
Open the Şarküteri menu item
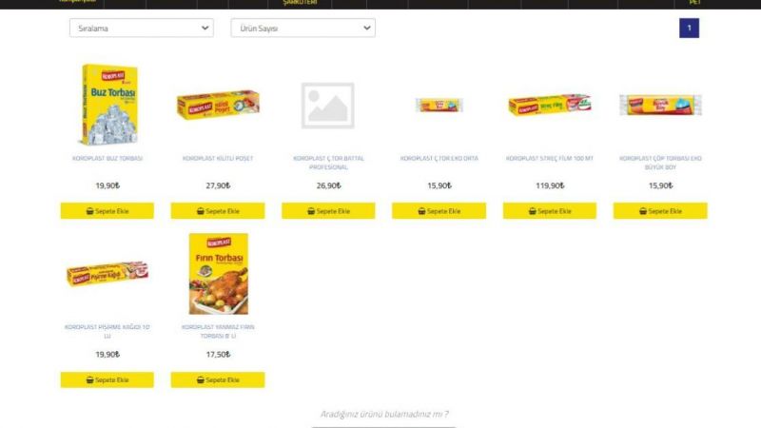[300, 3]
